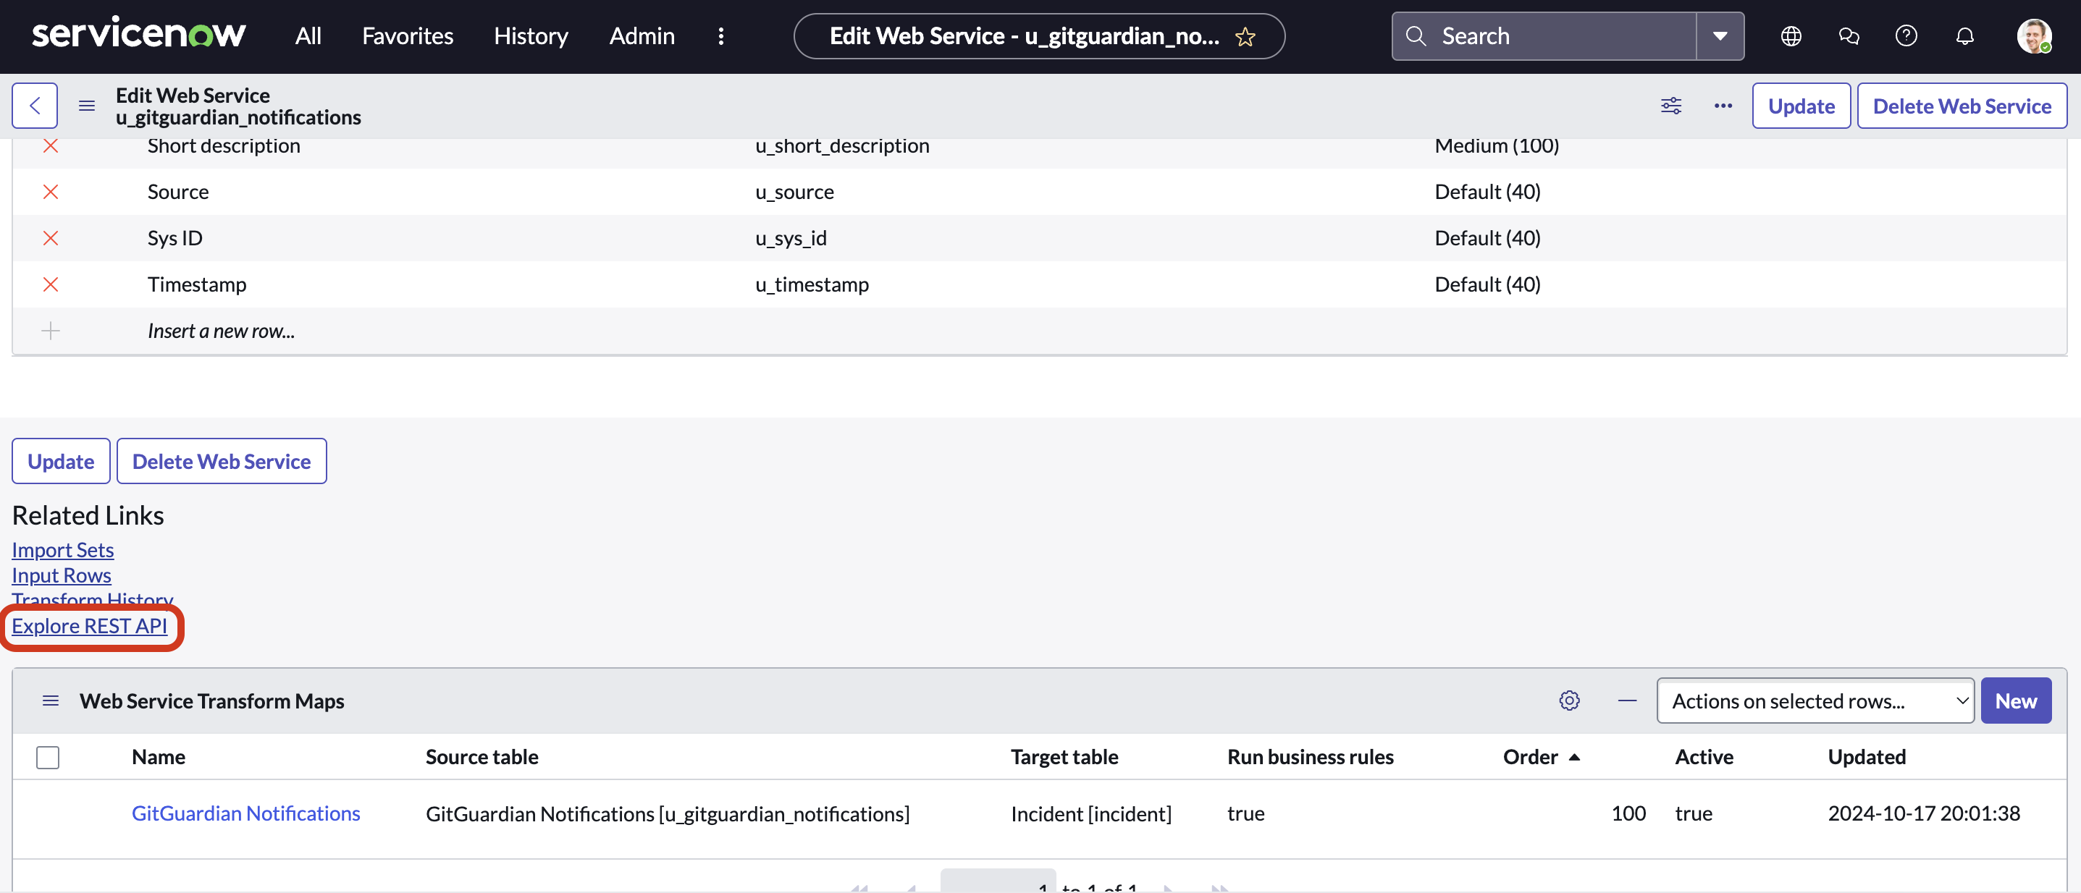Open the vertical ellipsis navigation menu
2081x893 pixels.
point(720,35)
